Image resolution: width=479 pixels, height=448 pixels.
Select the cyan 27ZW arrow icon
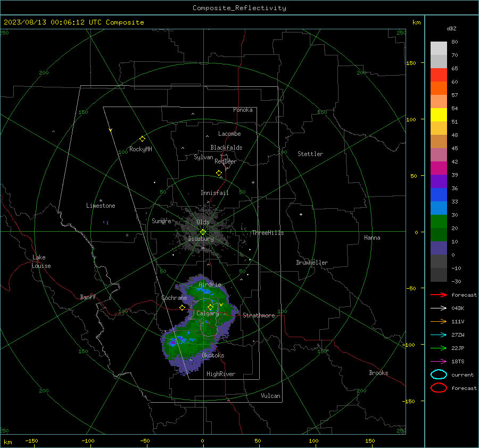click(x=439, y=335)
